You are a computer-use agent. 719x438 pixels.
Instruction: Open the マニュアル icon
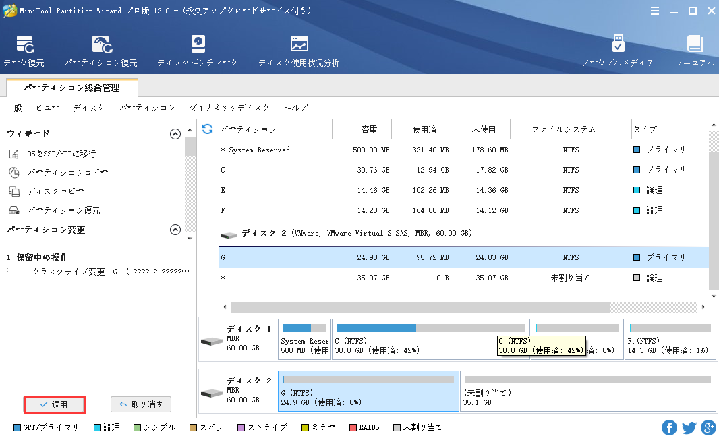tap(695, 51)
